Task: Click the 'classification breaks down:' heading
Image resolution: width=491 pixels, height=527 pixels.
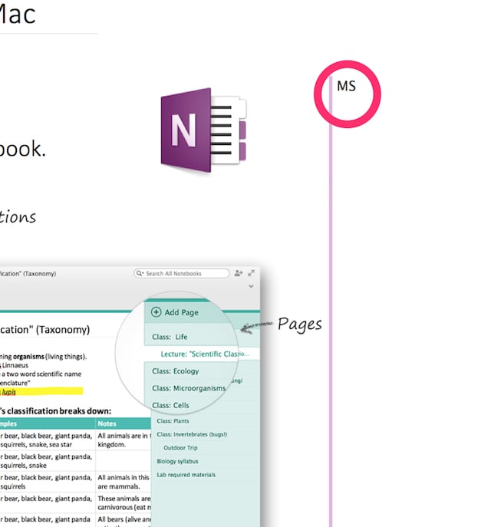Action: tap(55, 411)
